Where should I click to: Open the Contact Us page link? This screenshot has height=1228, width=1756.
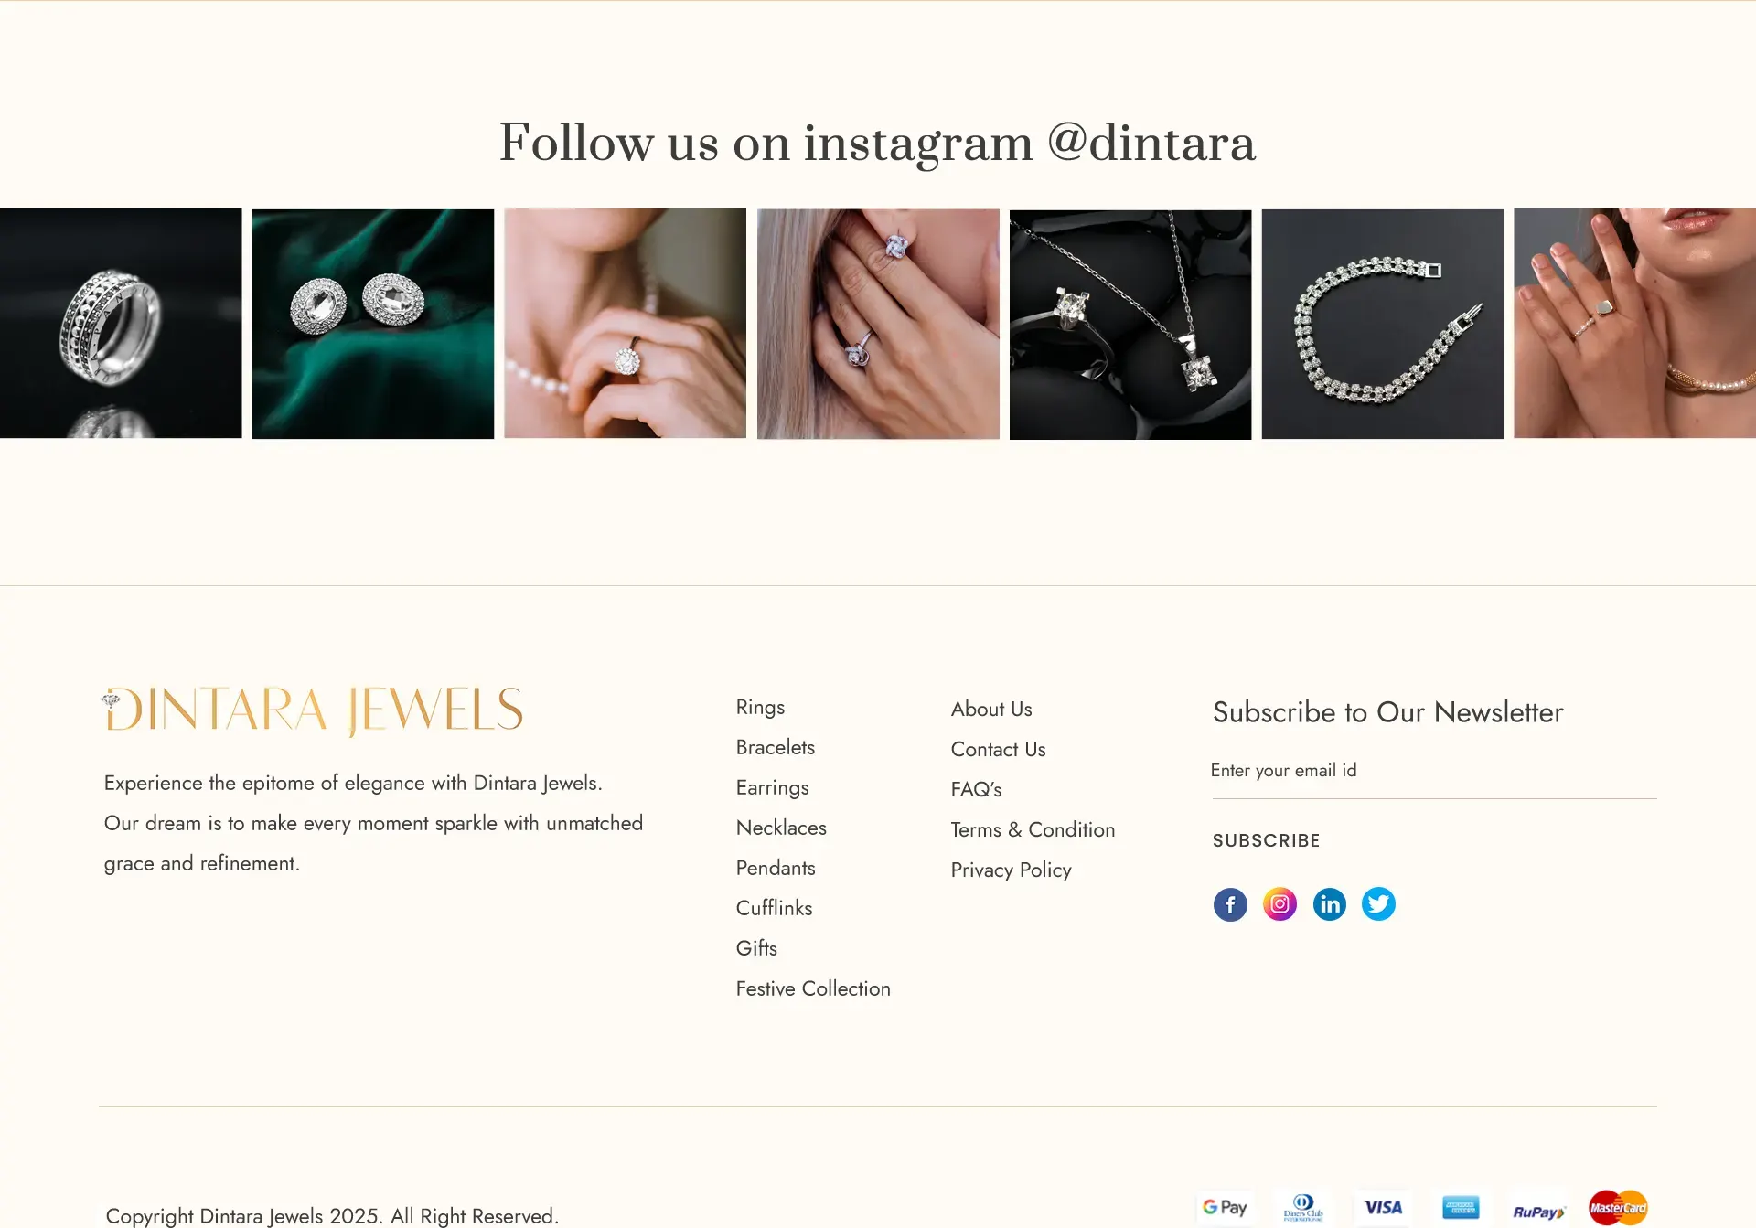(x=998, y=749)
